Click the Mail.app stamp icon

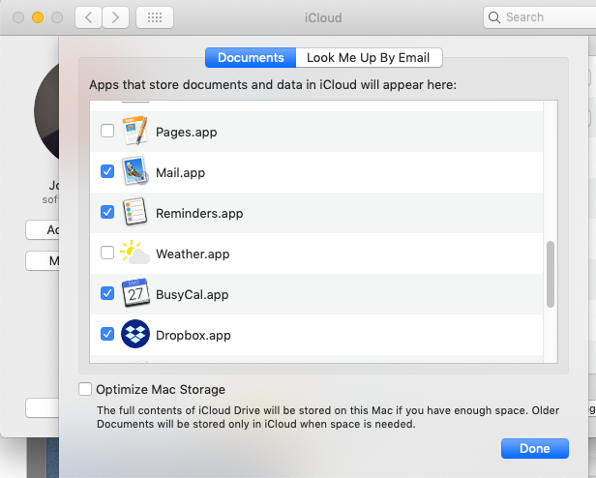point(134,172)
